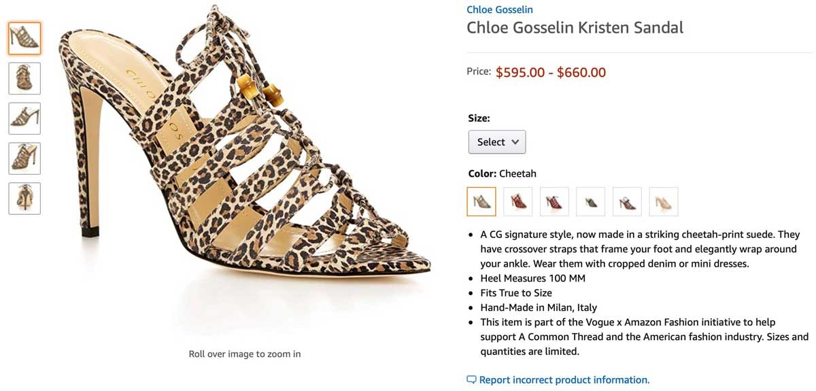Image resolution: width=816 pixels, height=391 pixels.
Task: Show the third product thumbnail image
Action: (x=24, y=118)
